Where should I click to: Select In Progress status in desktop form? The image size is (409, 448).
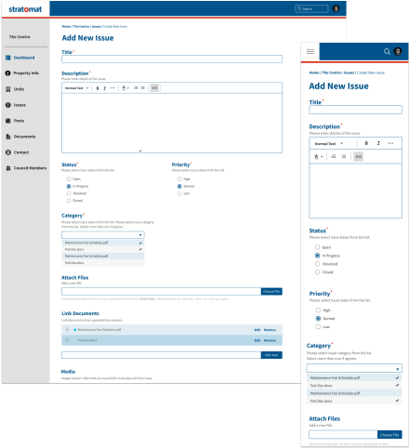click(69, 186)
